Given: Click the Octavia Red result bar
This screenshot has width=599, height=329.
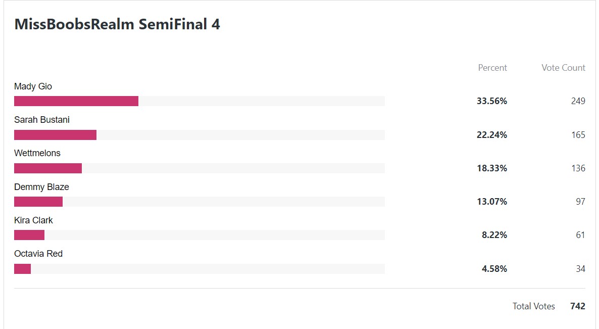Looking at the screenshot, I should [x=199, y=269].
